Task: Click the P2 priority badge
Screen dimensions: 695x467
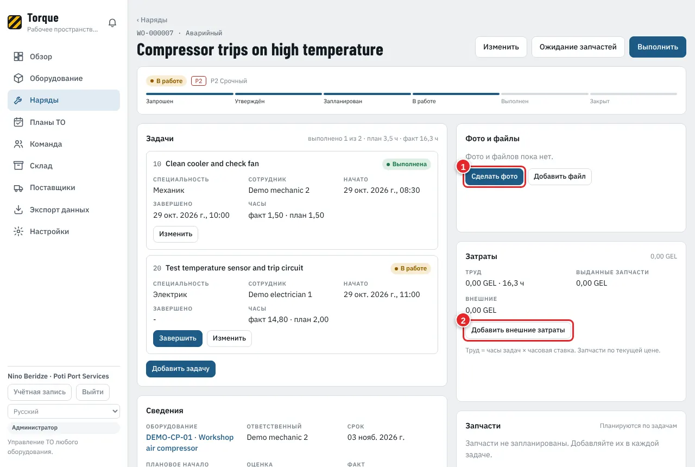Action: pos(199,81)
